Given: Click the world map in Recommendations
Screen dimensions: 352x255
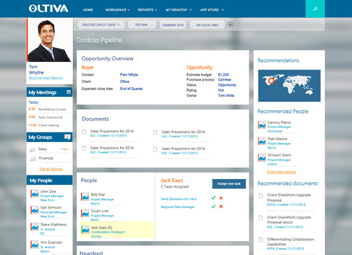Looking at the screenshot, I should 289,86.
